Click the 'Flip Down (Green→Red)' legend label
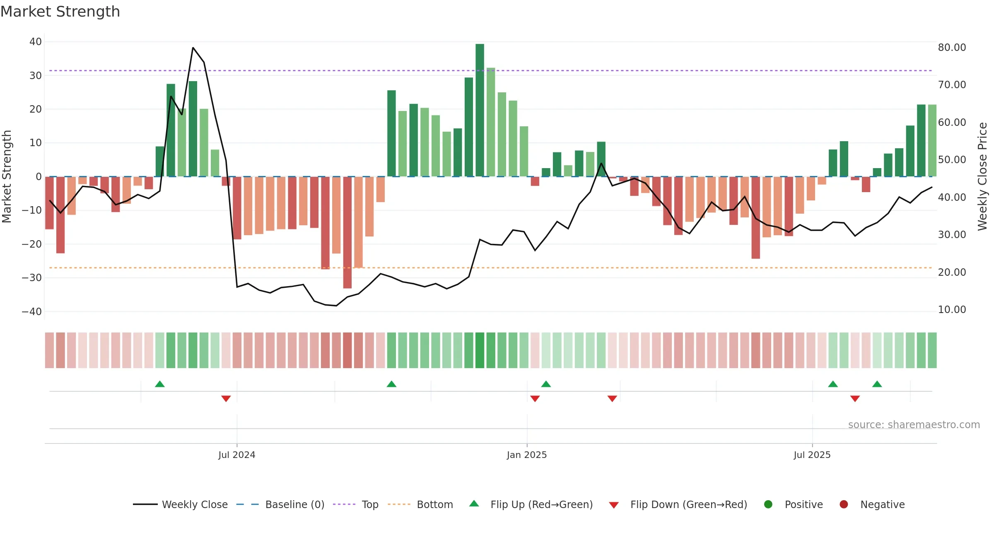Image resolution: width=994 pixels, height=559 pixels. point(689,504)
